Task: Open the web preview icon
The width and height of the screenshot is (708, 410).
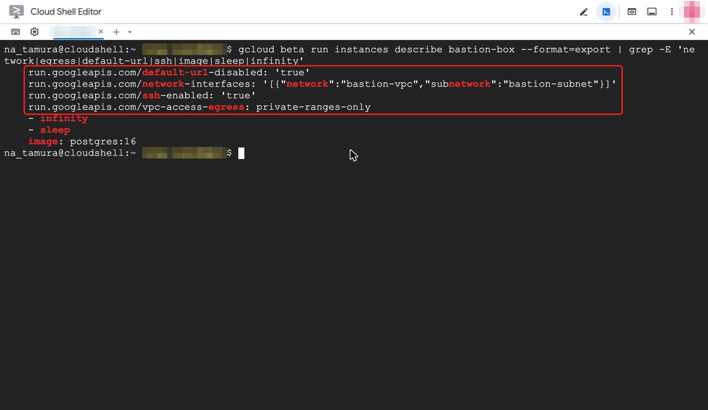Action: click(x=632, y=11)
